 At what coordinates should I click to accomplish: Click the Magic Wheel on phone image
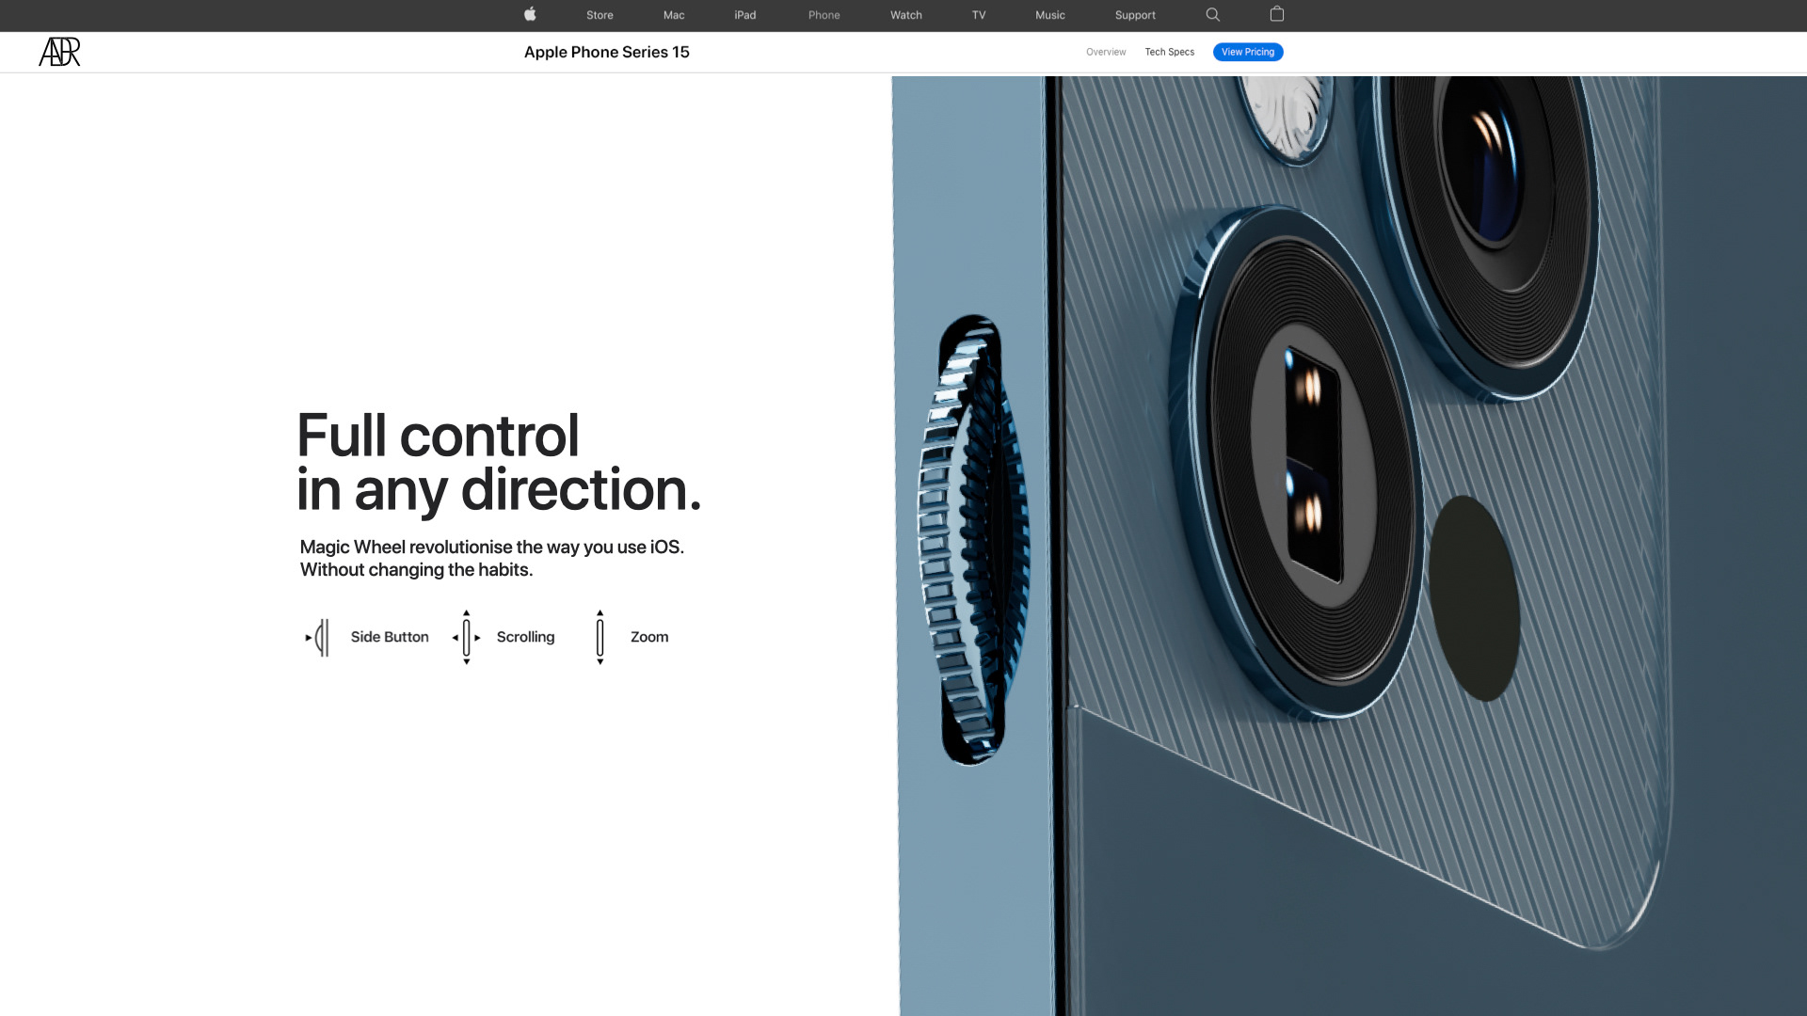pos(972,541)
